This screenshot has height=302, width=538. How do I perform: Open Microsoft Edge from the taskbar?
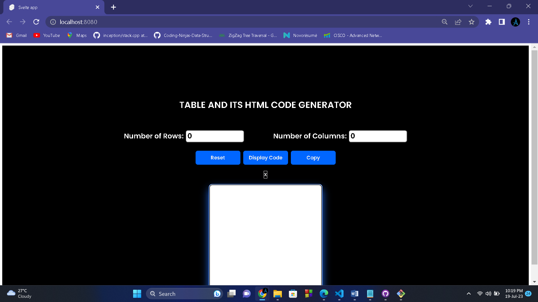pyautogui.click(x=324, y=294)
